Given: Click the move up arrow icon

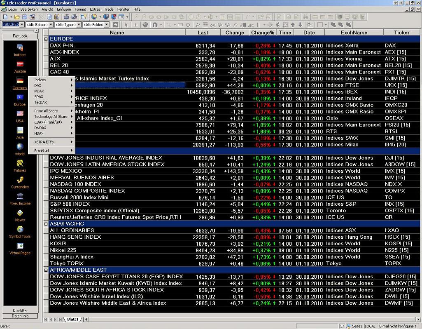Looking at the screenshot, I should (x=293, y=25).
